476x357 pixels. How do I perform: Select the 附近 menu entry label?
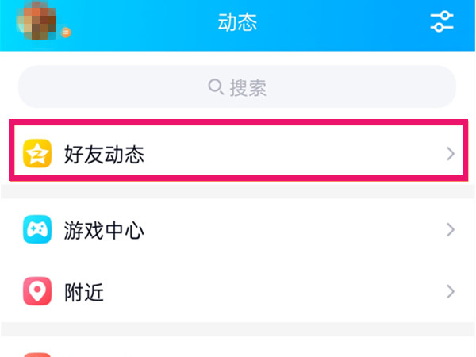coord(84,293)
